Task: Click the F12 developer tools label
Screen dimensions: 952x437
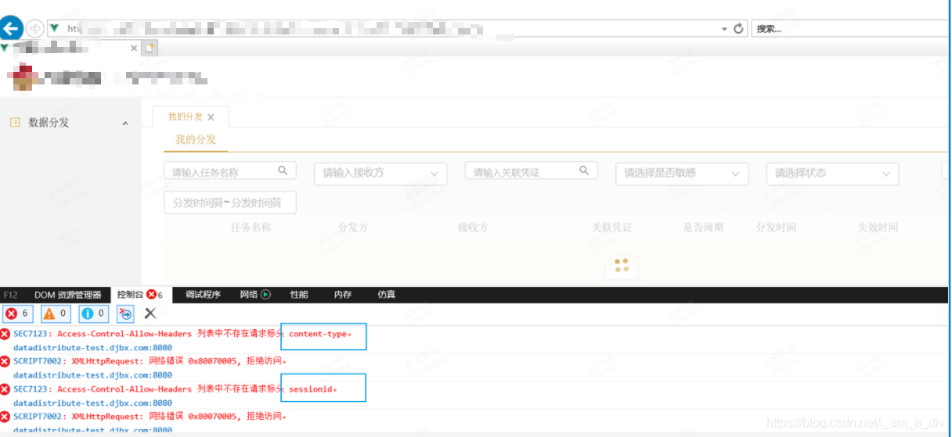Action: pos(10,295)
